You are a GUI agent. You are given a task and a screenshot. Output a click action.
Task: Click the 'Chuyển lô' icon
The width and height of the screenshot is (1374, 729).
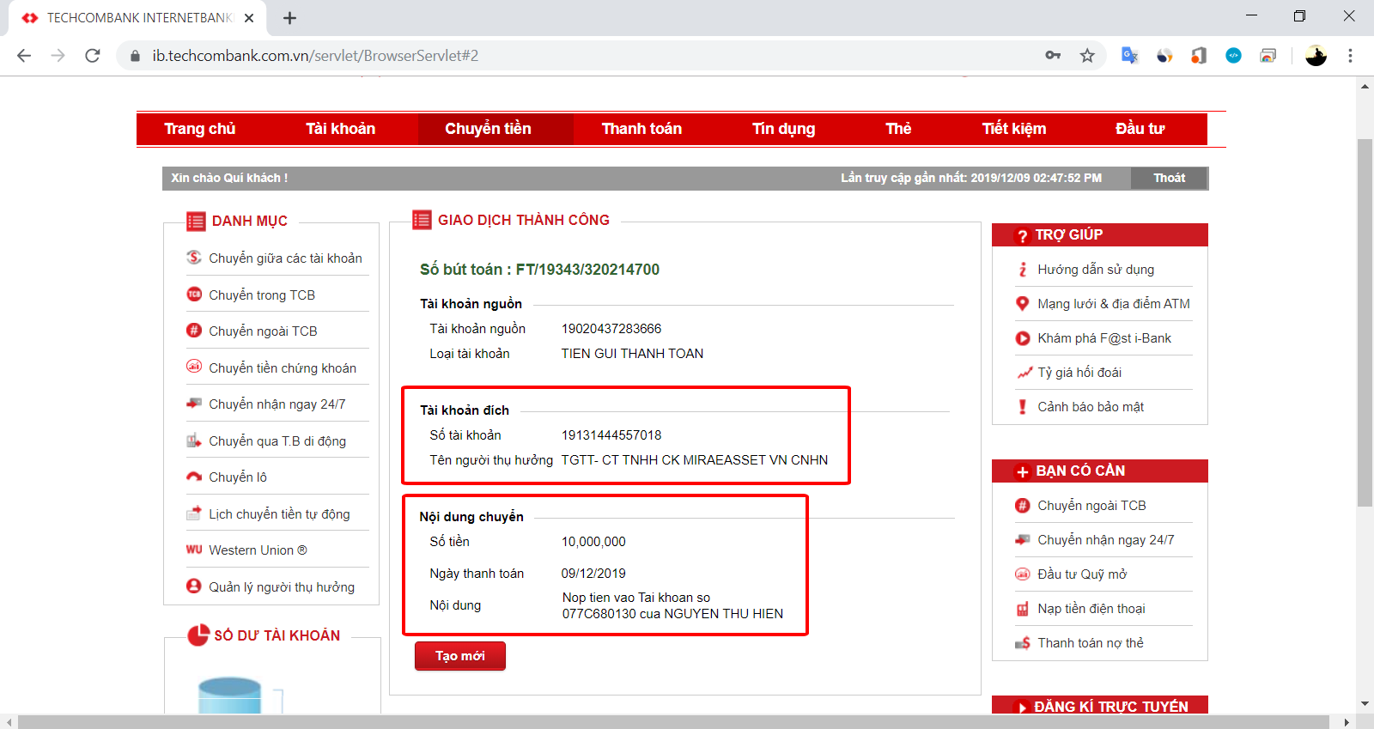(x=194, y=477)
